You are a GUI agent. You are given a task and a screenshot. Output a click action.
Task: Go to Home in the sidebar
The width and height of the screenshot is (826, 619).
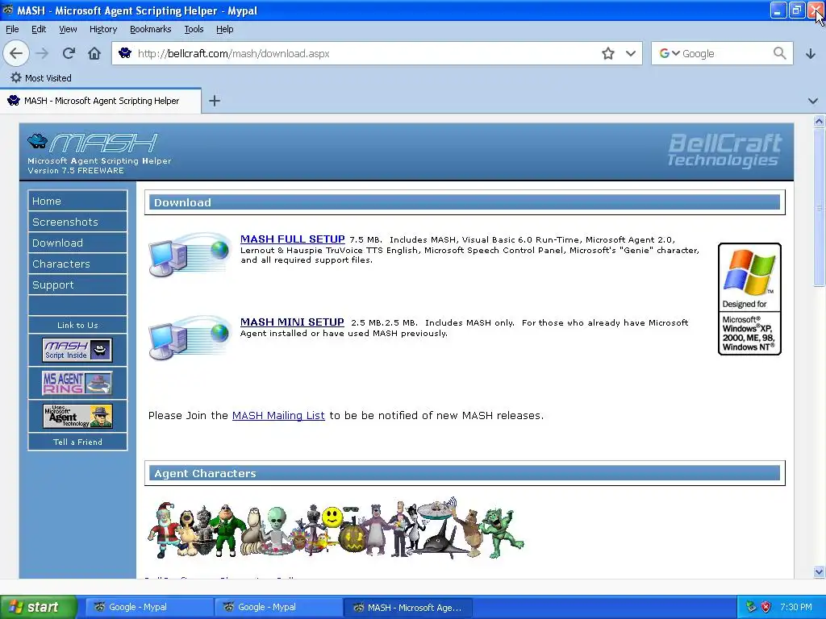click(77, 201)
